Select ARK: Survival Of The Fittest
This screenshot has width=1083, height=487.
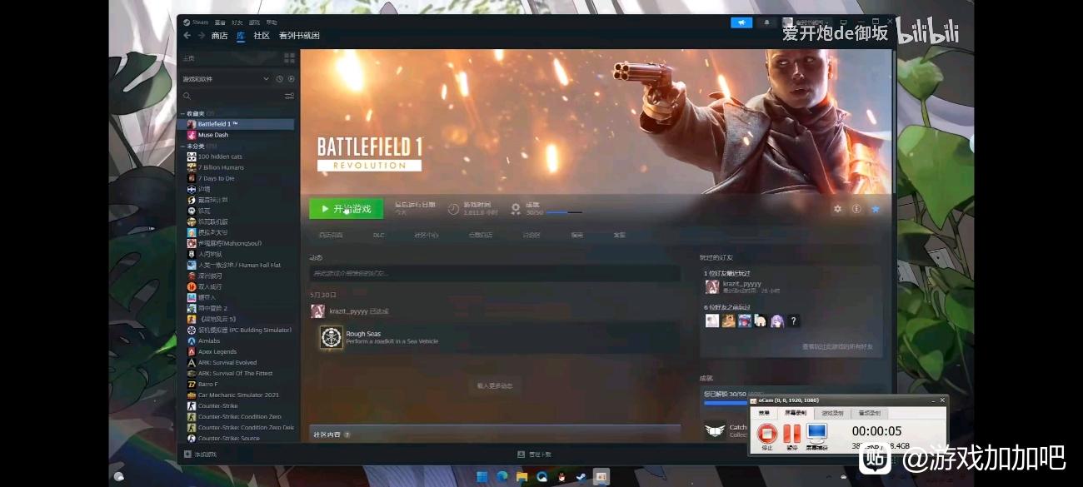[237, 373]
